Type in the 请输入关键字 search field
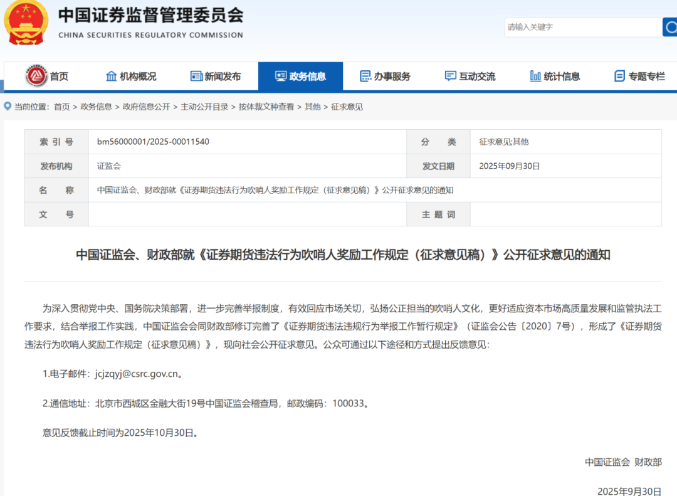 pyautogui.click(x=582, y=27)
